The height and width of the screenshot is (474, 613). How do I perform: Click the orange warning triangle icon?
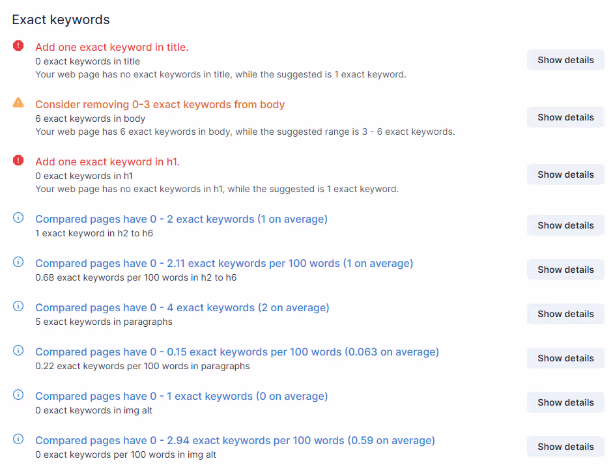pos(18,103)
